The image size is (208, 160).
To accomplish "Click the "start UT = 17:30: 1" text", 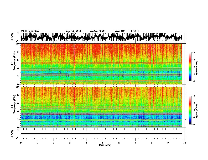I will pos(127,31).
